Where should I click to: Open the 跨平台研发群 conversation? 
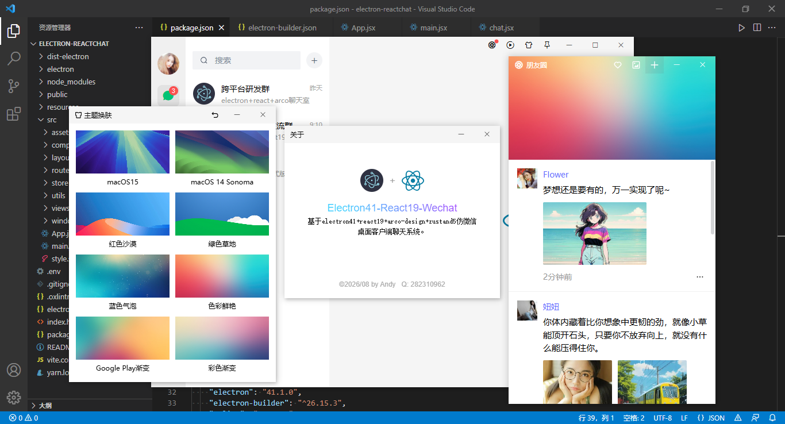(x=257, y=94)
